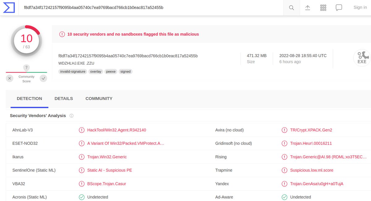Click the Gridinsoft malicious alert icon
This screenshot has width=371, height=201.
pyautogui.click(x=284, y=143)
